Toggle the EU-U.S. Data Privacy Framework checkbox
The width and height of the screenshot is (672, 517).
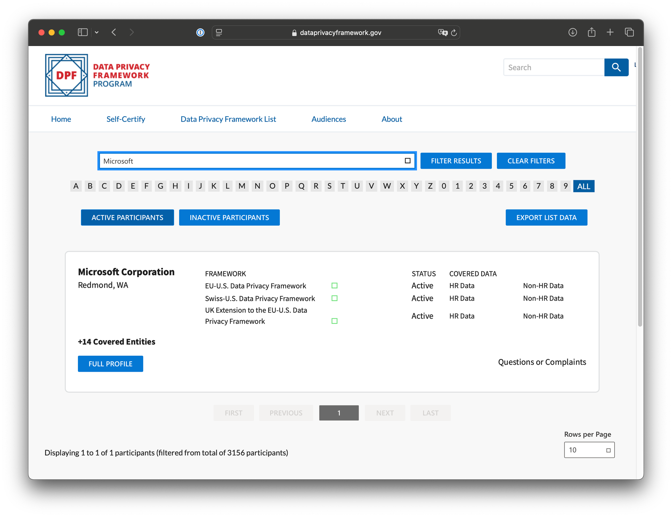(334, 285)
